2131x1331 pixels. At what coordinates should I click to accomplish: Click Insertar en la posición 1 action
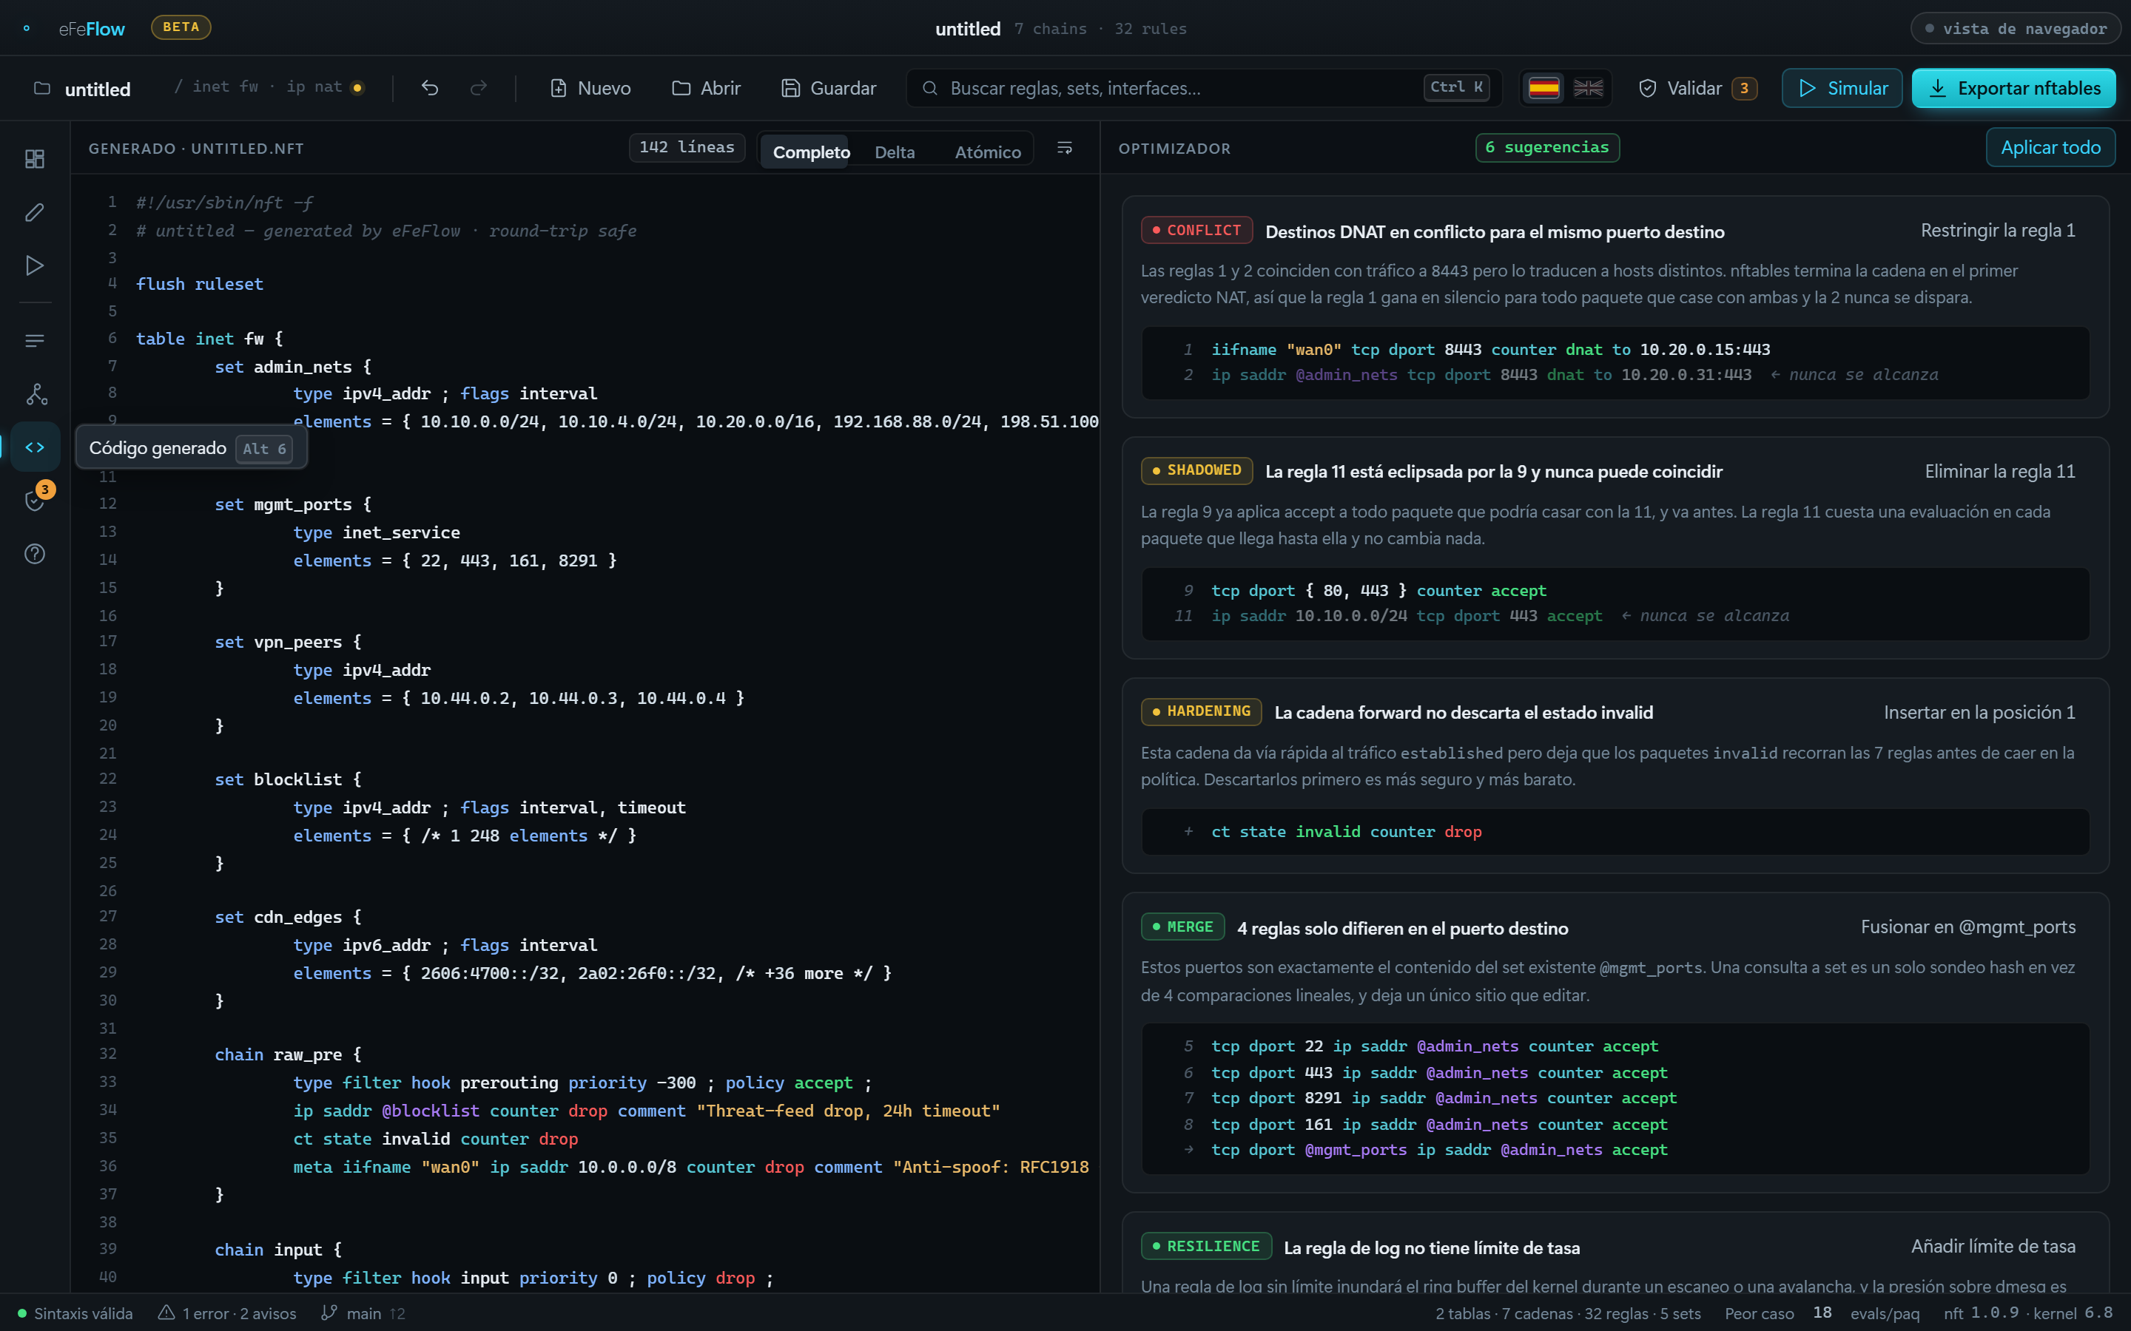(1979, 712)
